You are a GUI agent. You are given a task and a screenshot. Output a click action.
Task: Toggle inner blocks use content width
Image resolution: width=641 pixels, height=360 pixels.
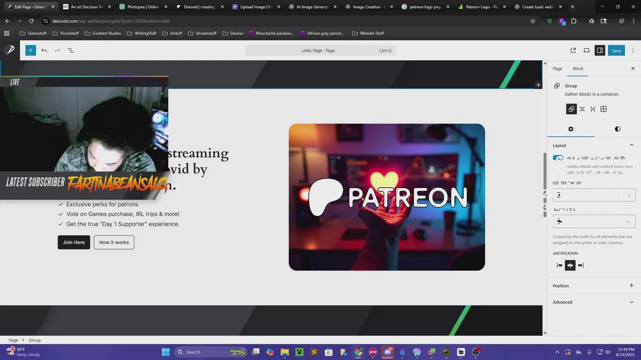coord(558,158)
